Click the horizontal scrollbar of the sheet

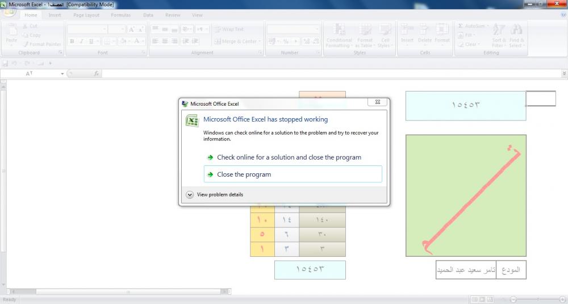point(119,291)
